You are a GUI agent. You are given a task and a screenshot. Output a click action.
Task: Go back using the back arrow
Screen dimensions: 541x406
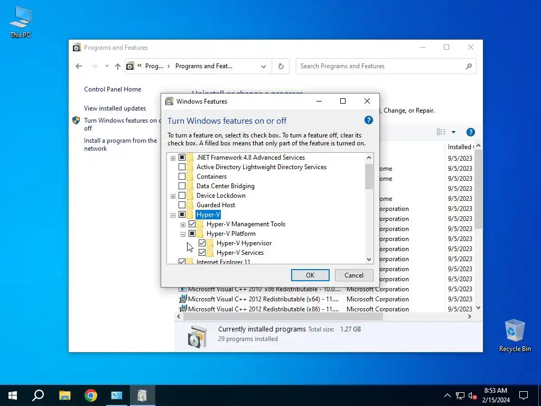(x=79, y=66)
